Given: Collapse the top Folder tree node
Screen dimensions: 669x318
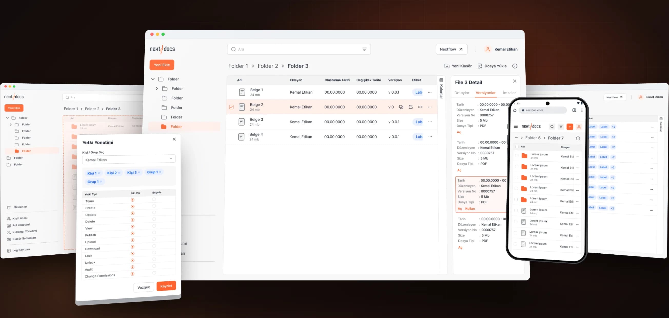Looking at the screenshot, I should (153, 79).
